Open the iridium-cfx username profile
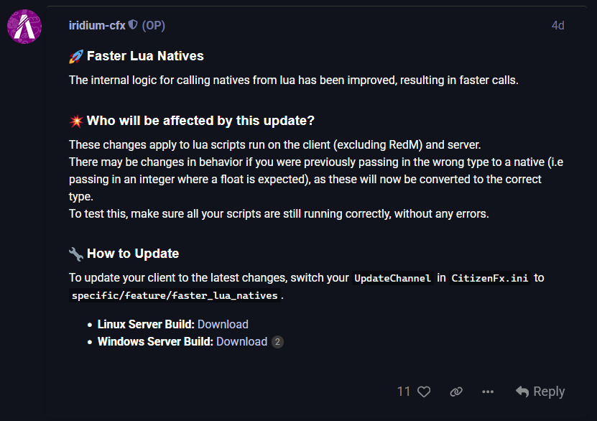Image resolution: width=597 pixels, height=421 pixels. tap(97, 25)
